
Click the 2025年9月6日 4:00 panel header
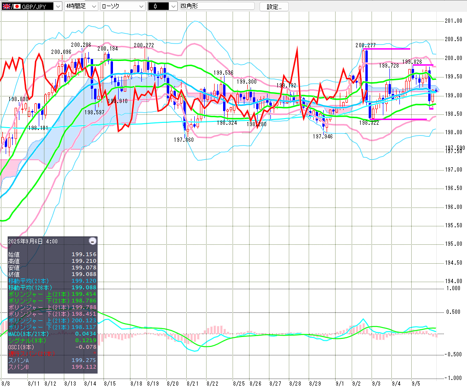pyautogui.click(x=33, y=241)
